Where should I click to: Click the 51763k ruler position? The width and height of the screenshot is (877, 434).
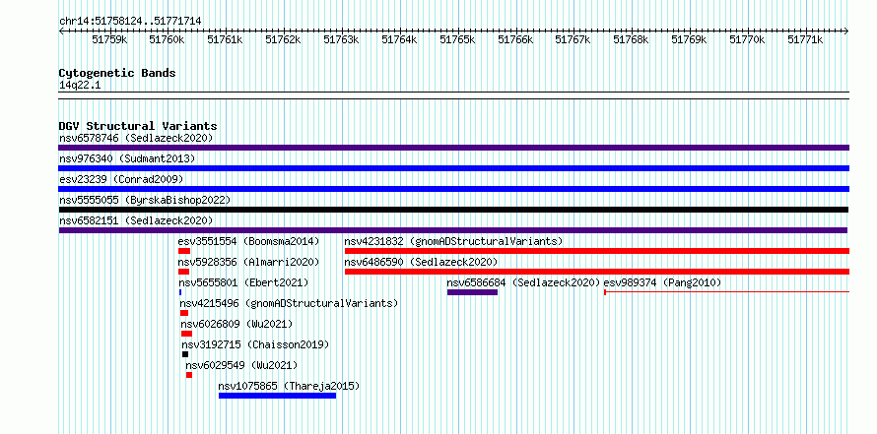341,39
